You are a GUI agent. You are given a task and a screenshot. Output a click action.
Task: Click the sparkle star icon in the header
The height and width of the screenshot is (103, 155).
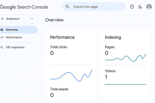coord(140,7)
